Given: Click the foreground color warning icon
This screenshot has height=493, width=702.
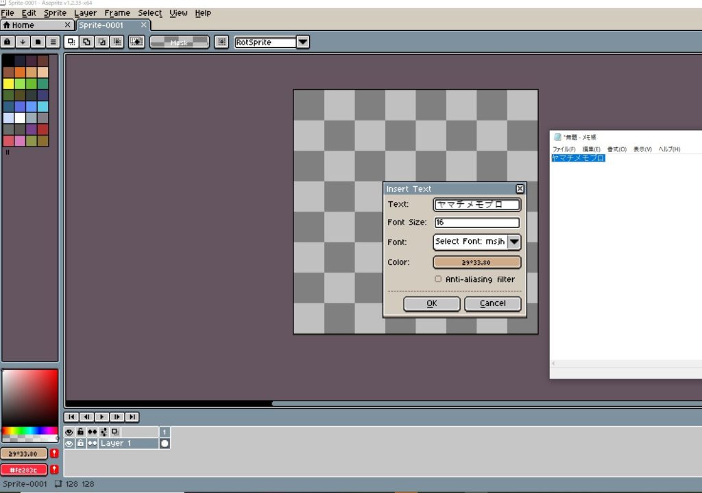Looking at the screenshot, I should [54, 453].
